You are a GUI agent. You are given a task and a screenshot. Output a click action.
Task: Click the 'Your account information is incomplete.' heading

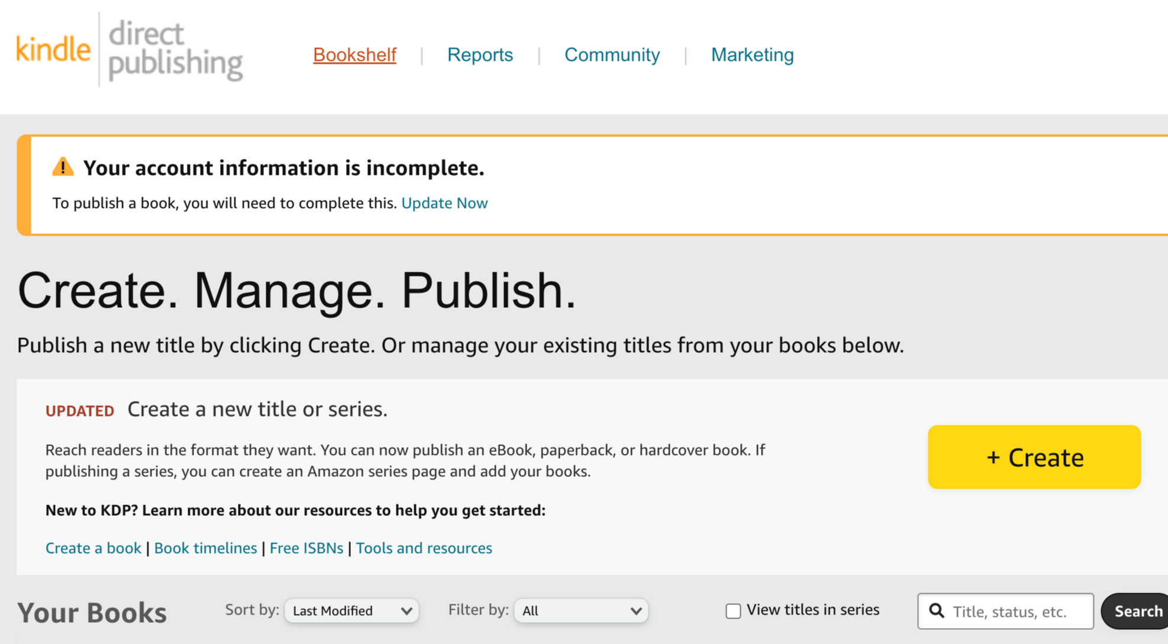[283, 168]
